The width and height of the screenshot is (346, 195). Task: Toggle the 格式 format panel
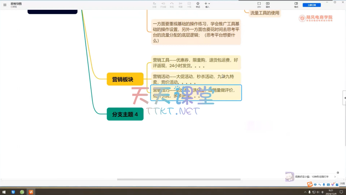coord(296,4)
